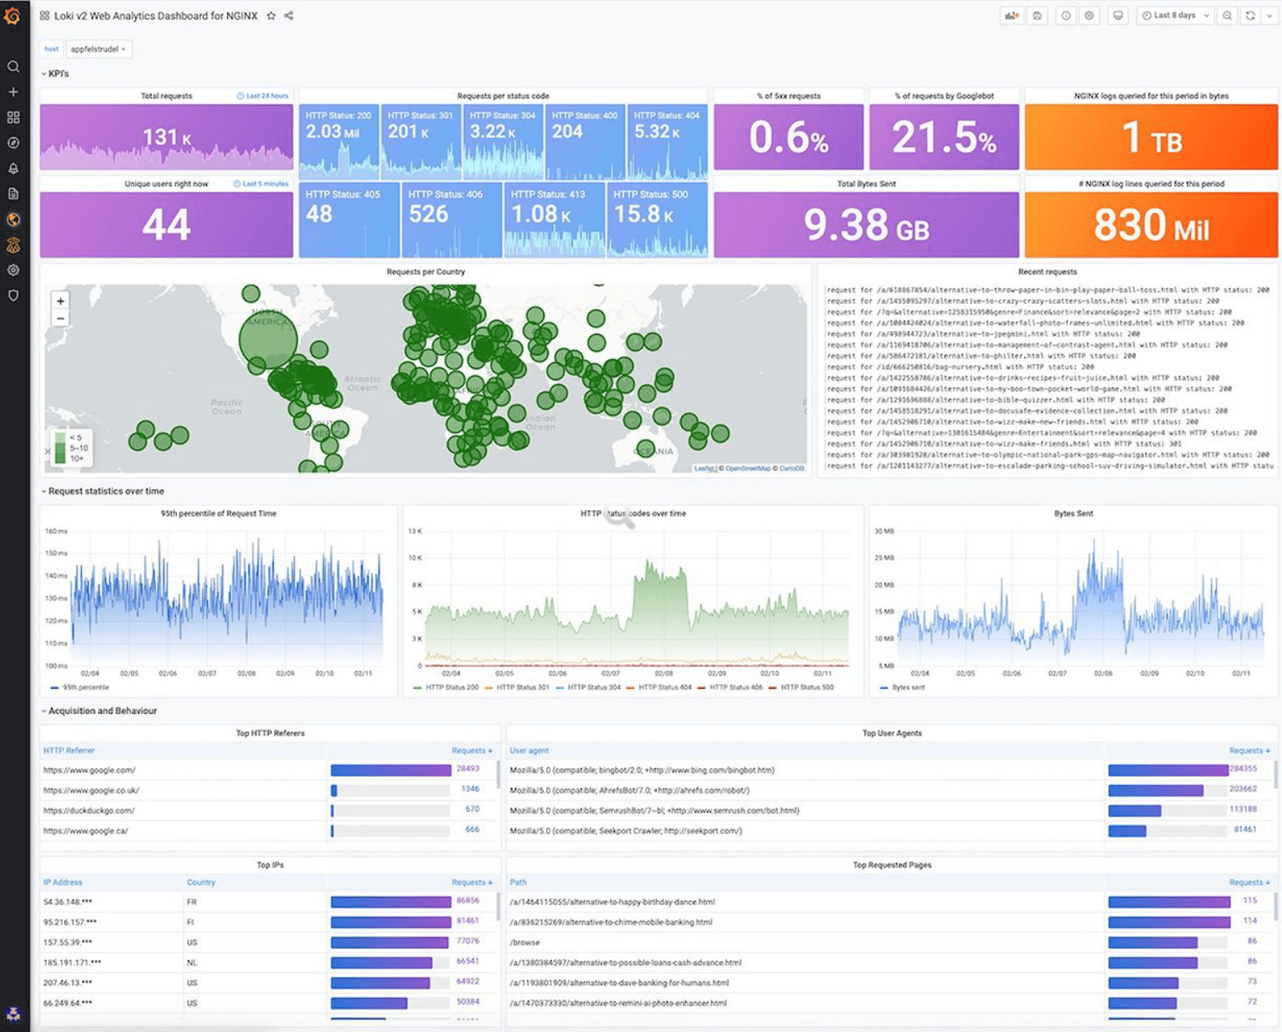This screenshot has height=1032, width=1282.
Task: Open the document page icon in sidebar
Action: (13, 194)
